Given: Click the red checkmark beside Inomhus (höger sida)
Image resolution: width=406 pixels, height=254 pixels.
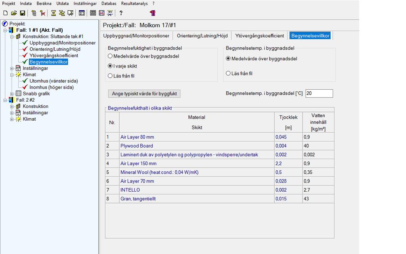Looking at the screenshot, I should 25,87.
